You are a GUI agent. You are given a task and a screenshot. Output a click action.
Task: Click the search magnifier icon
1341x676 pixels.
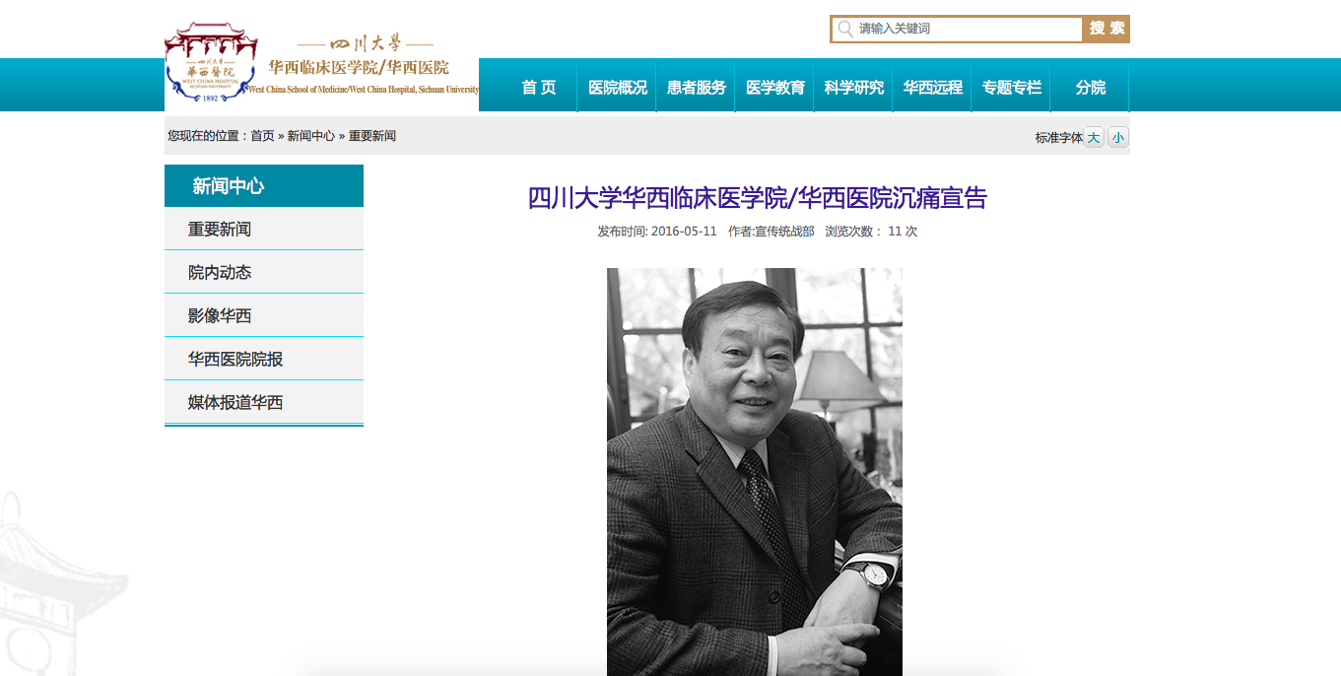845,30
